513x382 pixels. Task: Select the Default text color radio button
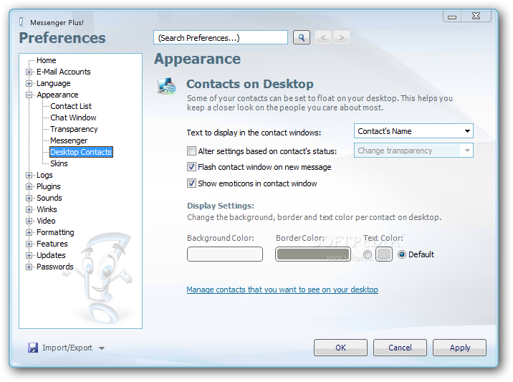[x=402, y=254]
